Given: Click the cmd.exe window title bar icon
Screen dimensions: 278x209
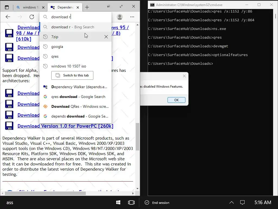Looking at the screenshot, I should (x=152, y=5).
